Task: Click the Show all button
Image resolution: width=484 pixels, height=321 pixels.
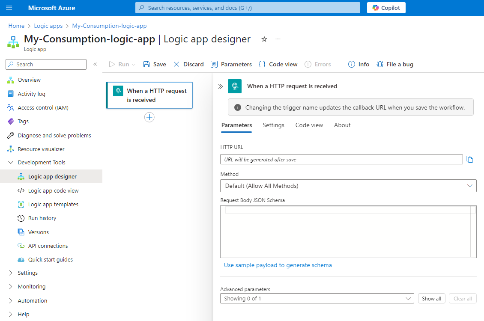Action: (431, 298)
